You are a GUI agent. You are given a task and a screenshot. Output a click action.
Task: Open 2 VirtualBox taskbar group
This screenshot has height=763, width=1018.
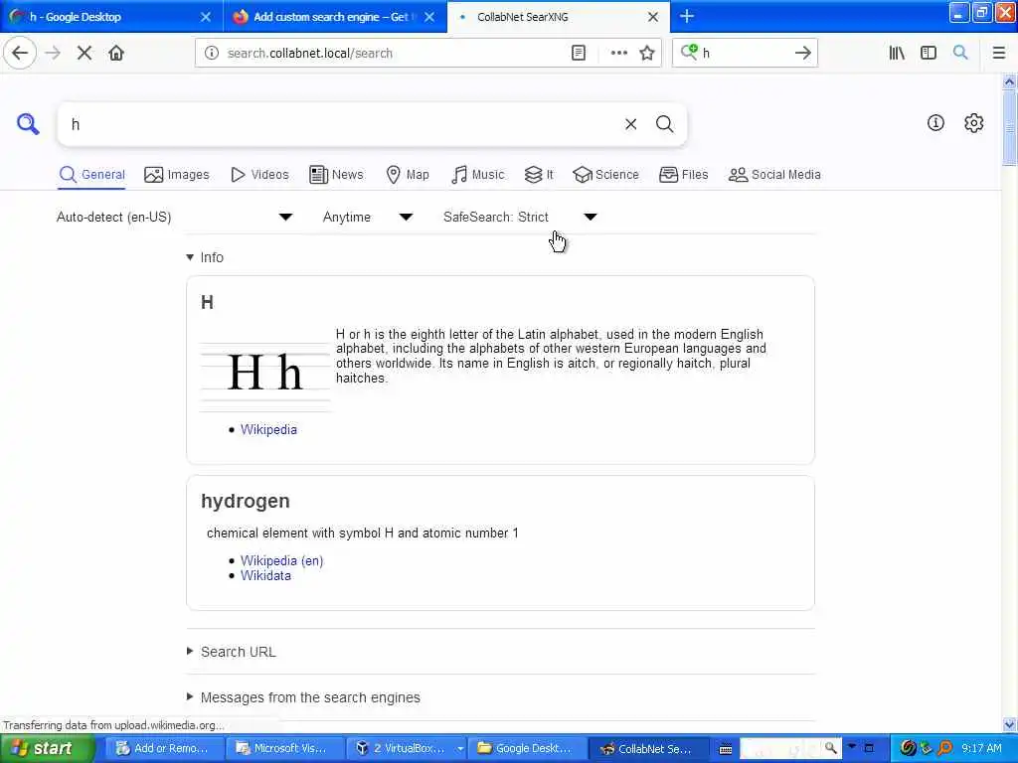tap(407, 748)
